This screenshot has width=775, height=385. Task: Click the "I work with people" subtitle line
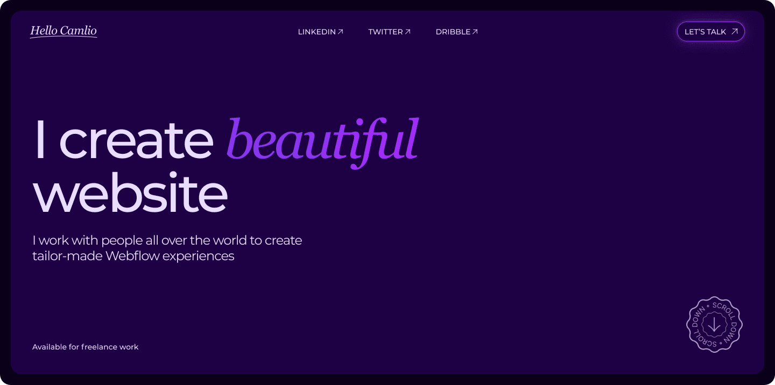point(167,240)
